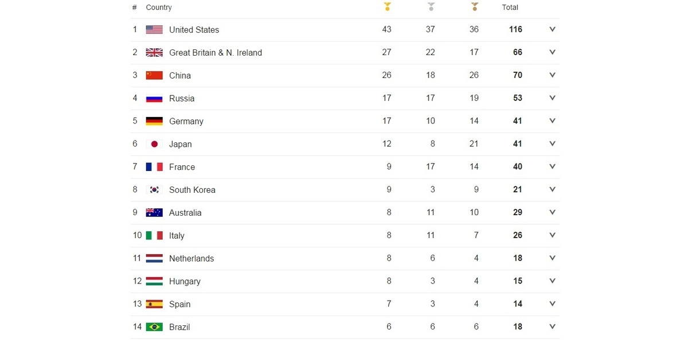Click the bronze medal column icon
Image resolution: width=688 pixels, height=342 pixels.
click(x=475, y=7)
